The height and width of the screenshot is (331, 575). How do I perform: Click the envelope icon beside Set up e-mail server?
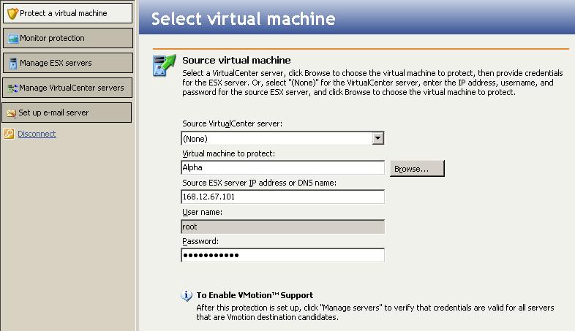click(12, 113)
